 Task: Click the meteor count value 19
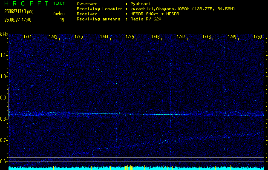tap(62, 20)
